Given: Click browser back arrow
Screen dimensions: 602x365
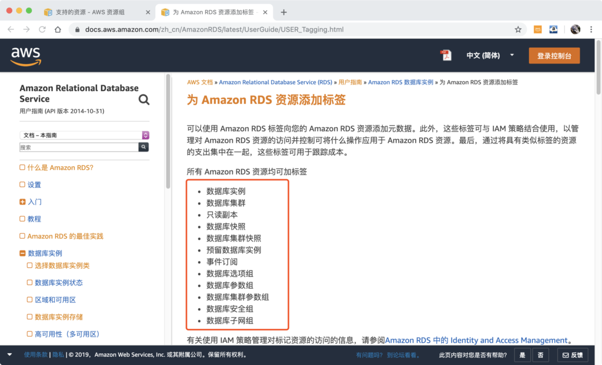Looking at the screenshot, I should tap(11, 29).
